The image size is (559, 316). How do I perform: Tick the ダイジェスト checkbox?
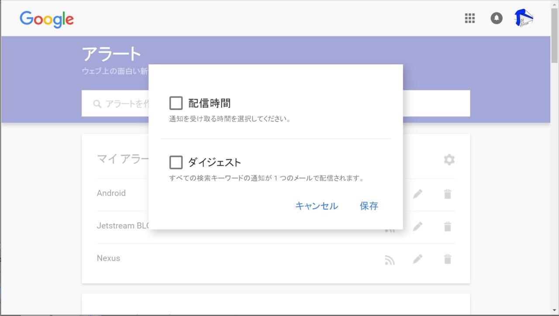(176, 162)
